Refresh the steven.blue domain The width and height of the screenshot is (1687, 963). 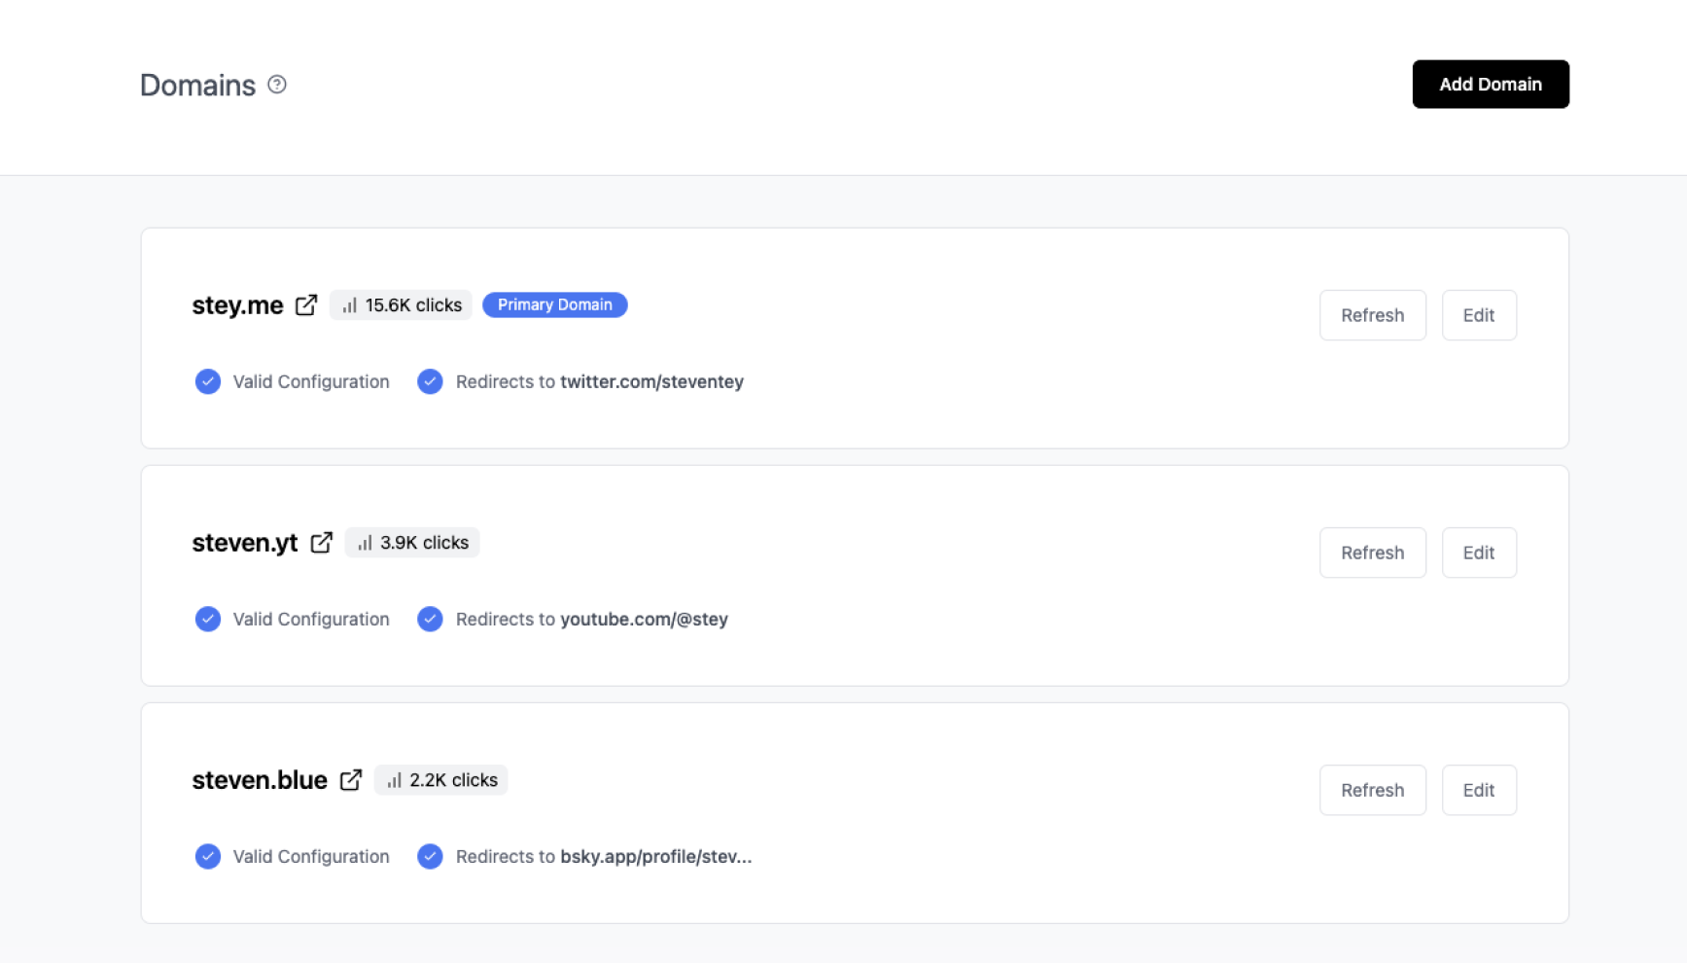click(x=1372, y=790)
